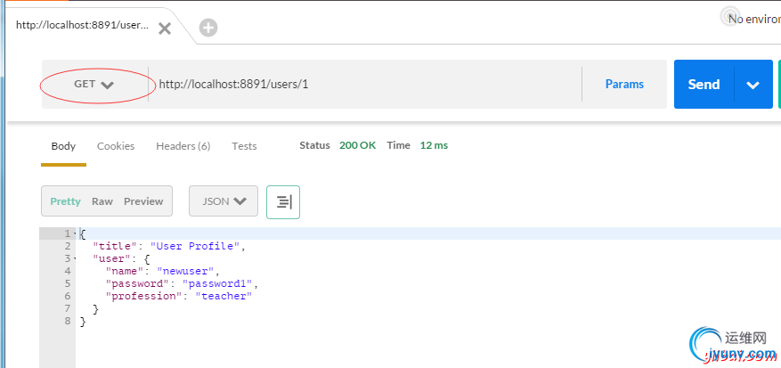
Task: Switch to Raw view mode
Action: tap(102, 201)
